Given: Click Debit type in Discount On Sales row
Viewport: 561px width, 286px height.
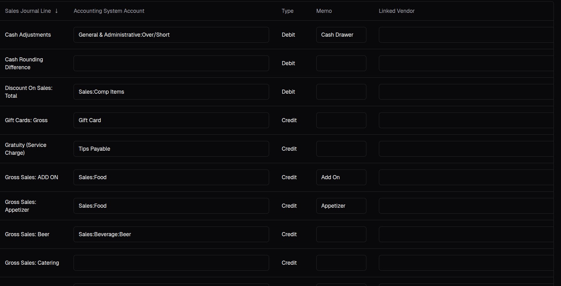Looking at the screenshot, I should click(x=288, y=92).
